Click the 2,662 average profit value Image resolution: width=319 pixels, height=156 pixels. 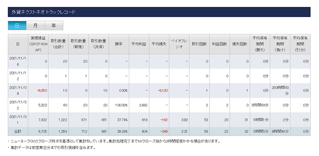coord(144,105)
